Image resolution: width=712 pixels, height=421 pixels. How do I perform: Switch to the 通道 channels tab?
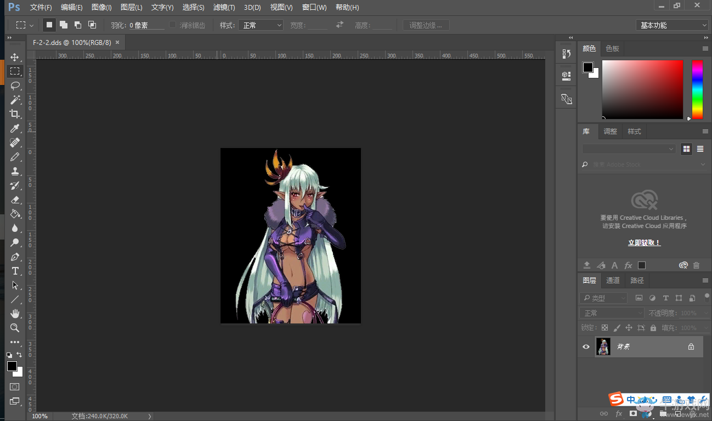613,280
